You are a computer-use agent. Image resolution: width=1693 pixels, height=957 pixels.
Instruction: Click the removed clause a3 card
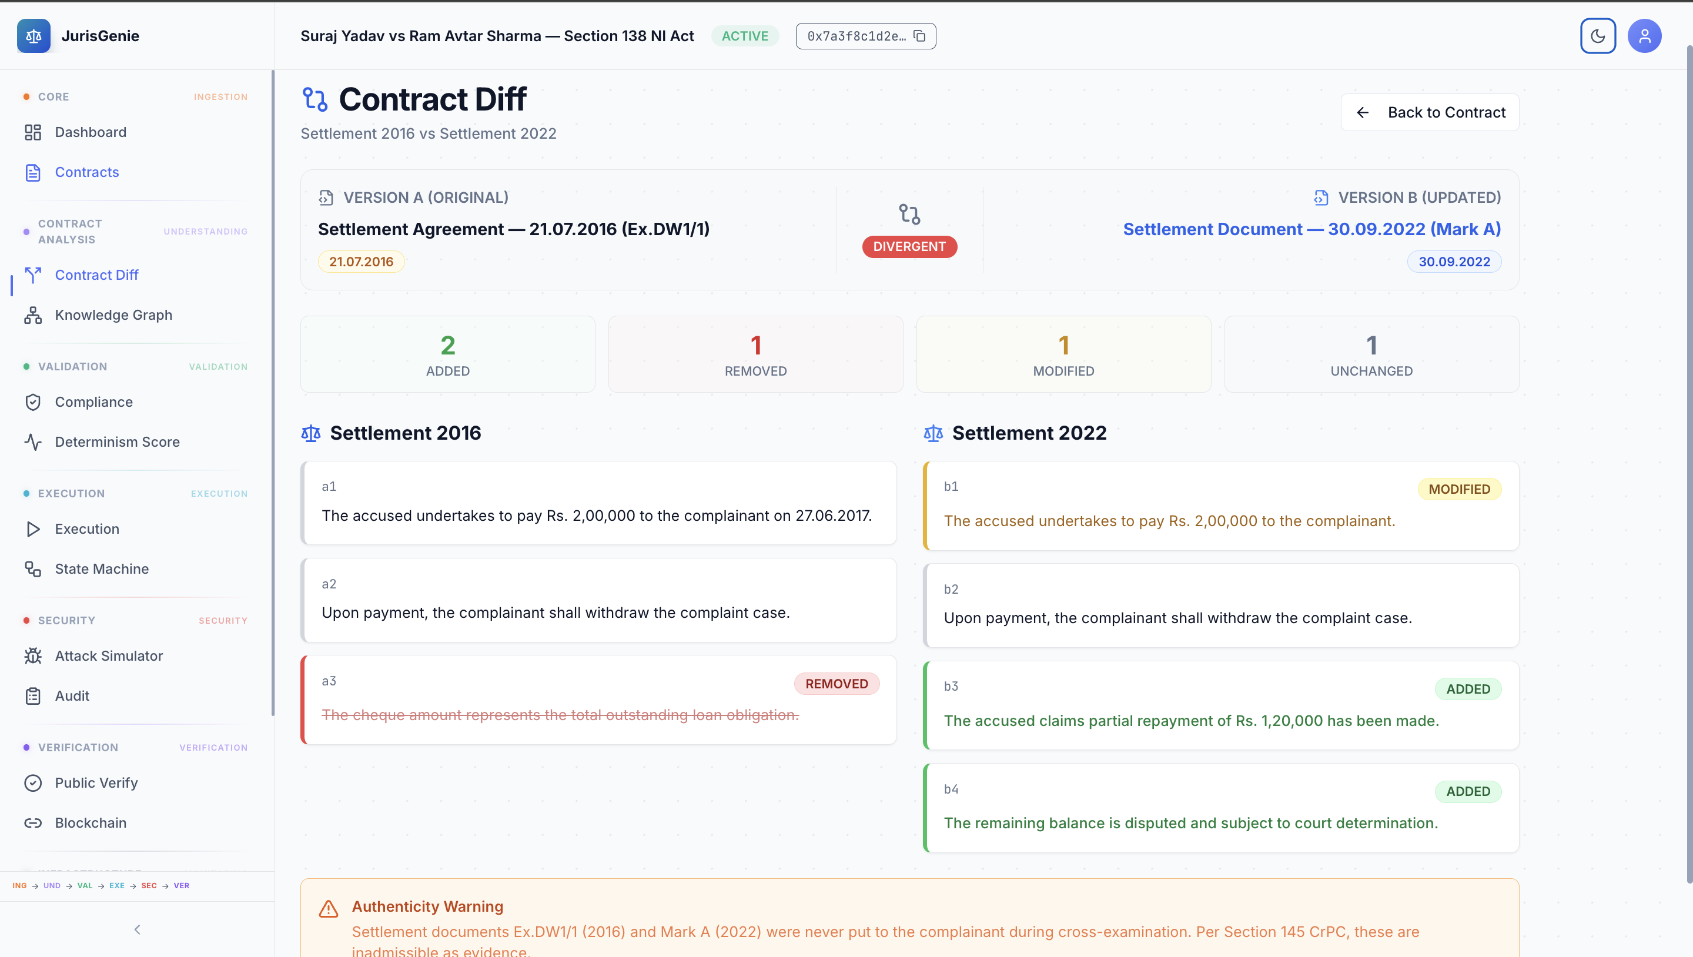coord(598,700)
